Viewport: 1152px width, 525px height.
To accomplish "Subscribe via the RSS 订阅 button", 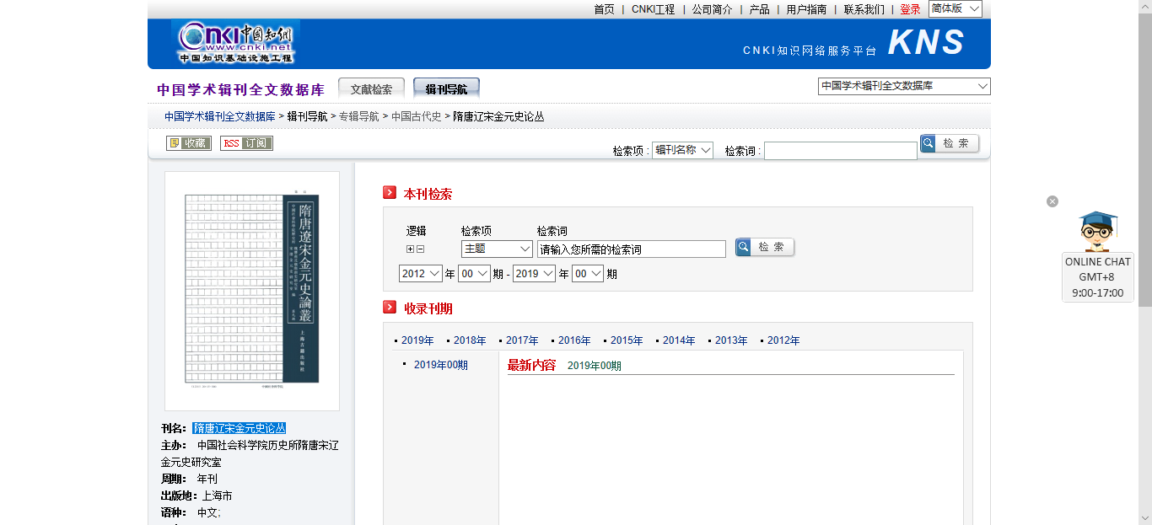I will tap(246, 143).
